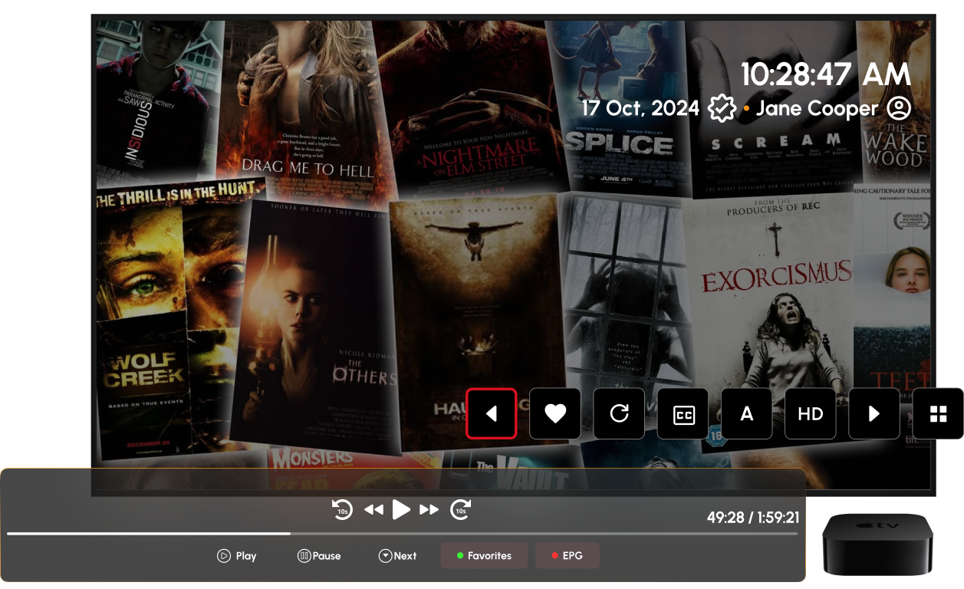964x589 pixels.
Task: Click the Pause label button
Action: coord(319,556)
